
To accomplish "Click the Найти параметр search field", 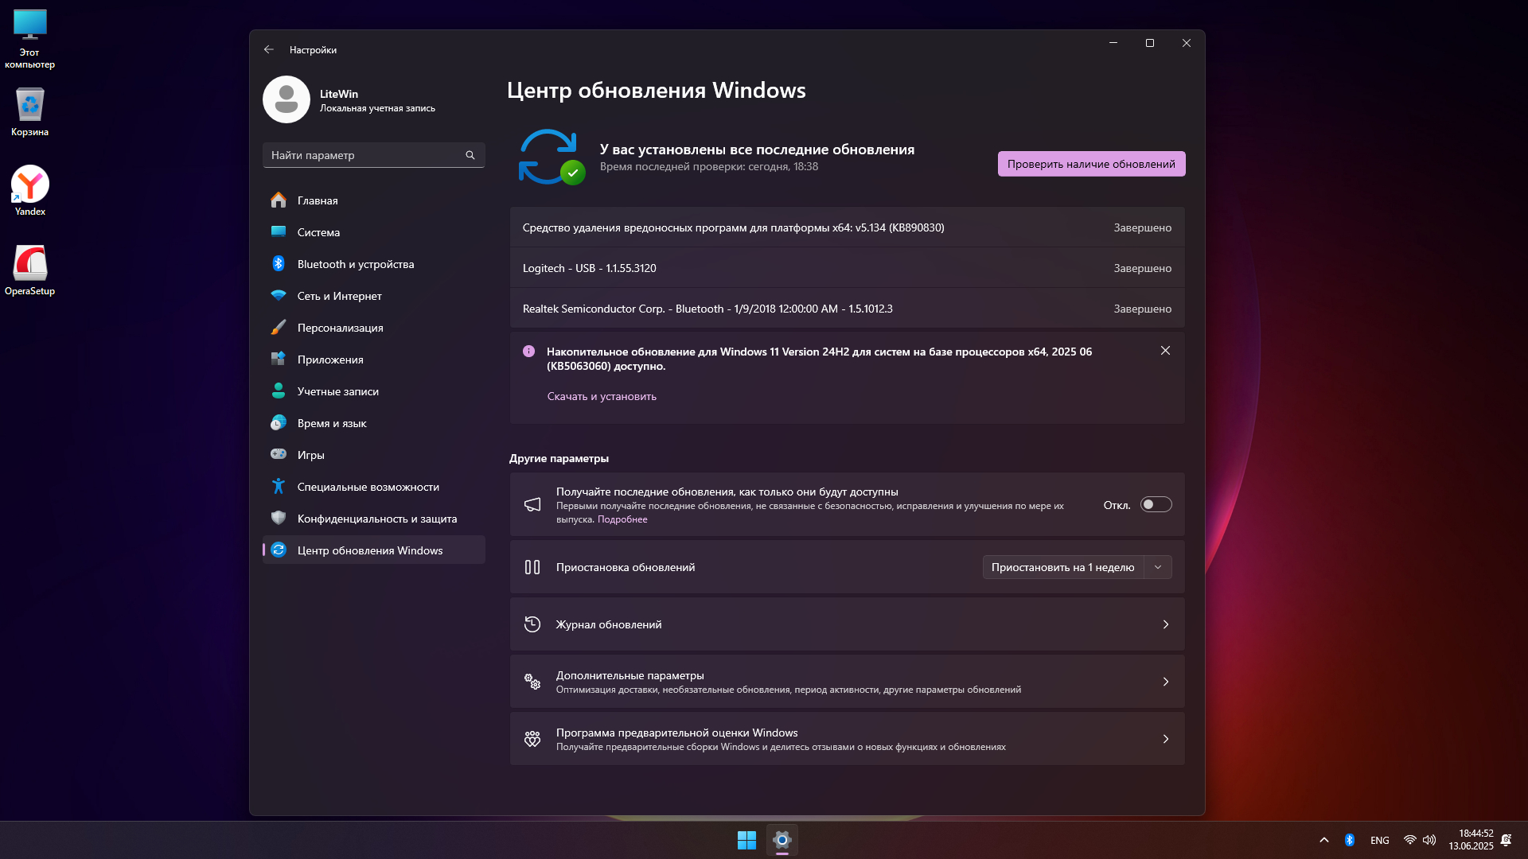I will tap(362, 155).
